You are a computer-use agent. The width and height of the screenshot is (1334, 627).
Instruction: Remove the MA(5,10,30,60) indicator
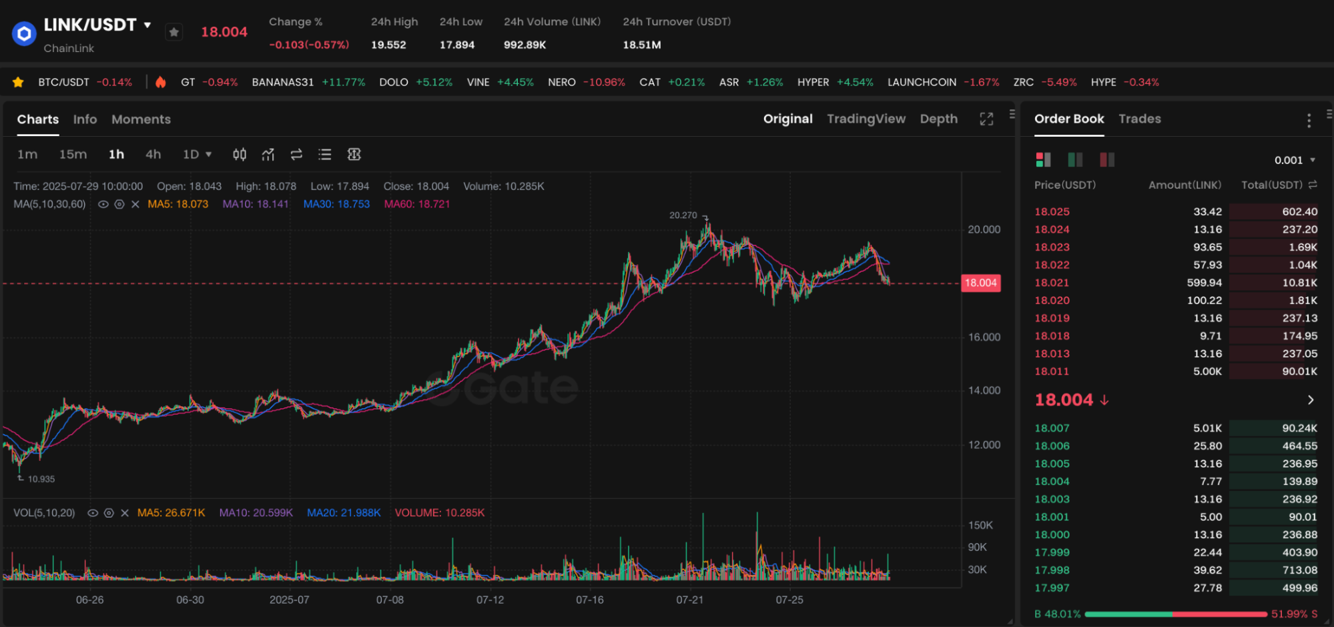135,204
